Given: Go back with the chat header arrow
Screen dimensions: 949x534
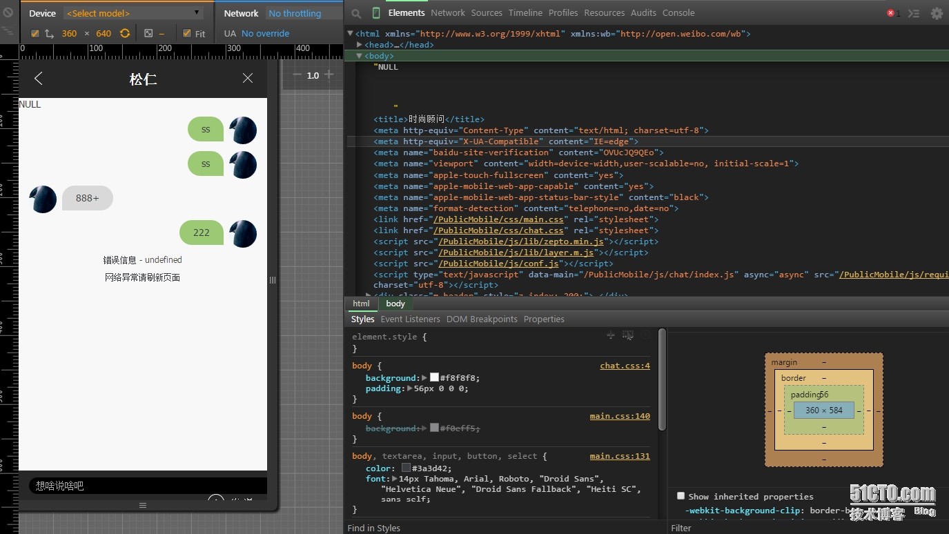Looking at the screenshot, I should tap(39, 79).
